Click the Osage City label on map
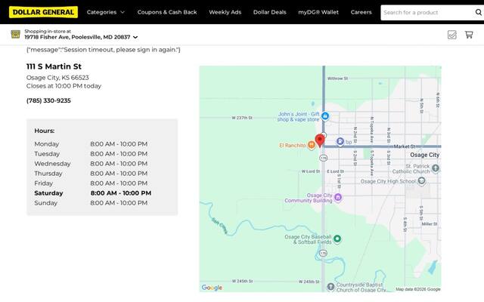The width and height of the screenshot is (484, 302). click(x=424, y=155)
